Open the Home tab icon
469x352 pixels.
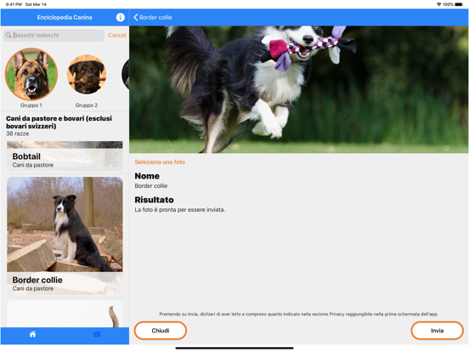pos(32,334)
